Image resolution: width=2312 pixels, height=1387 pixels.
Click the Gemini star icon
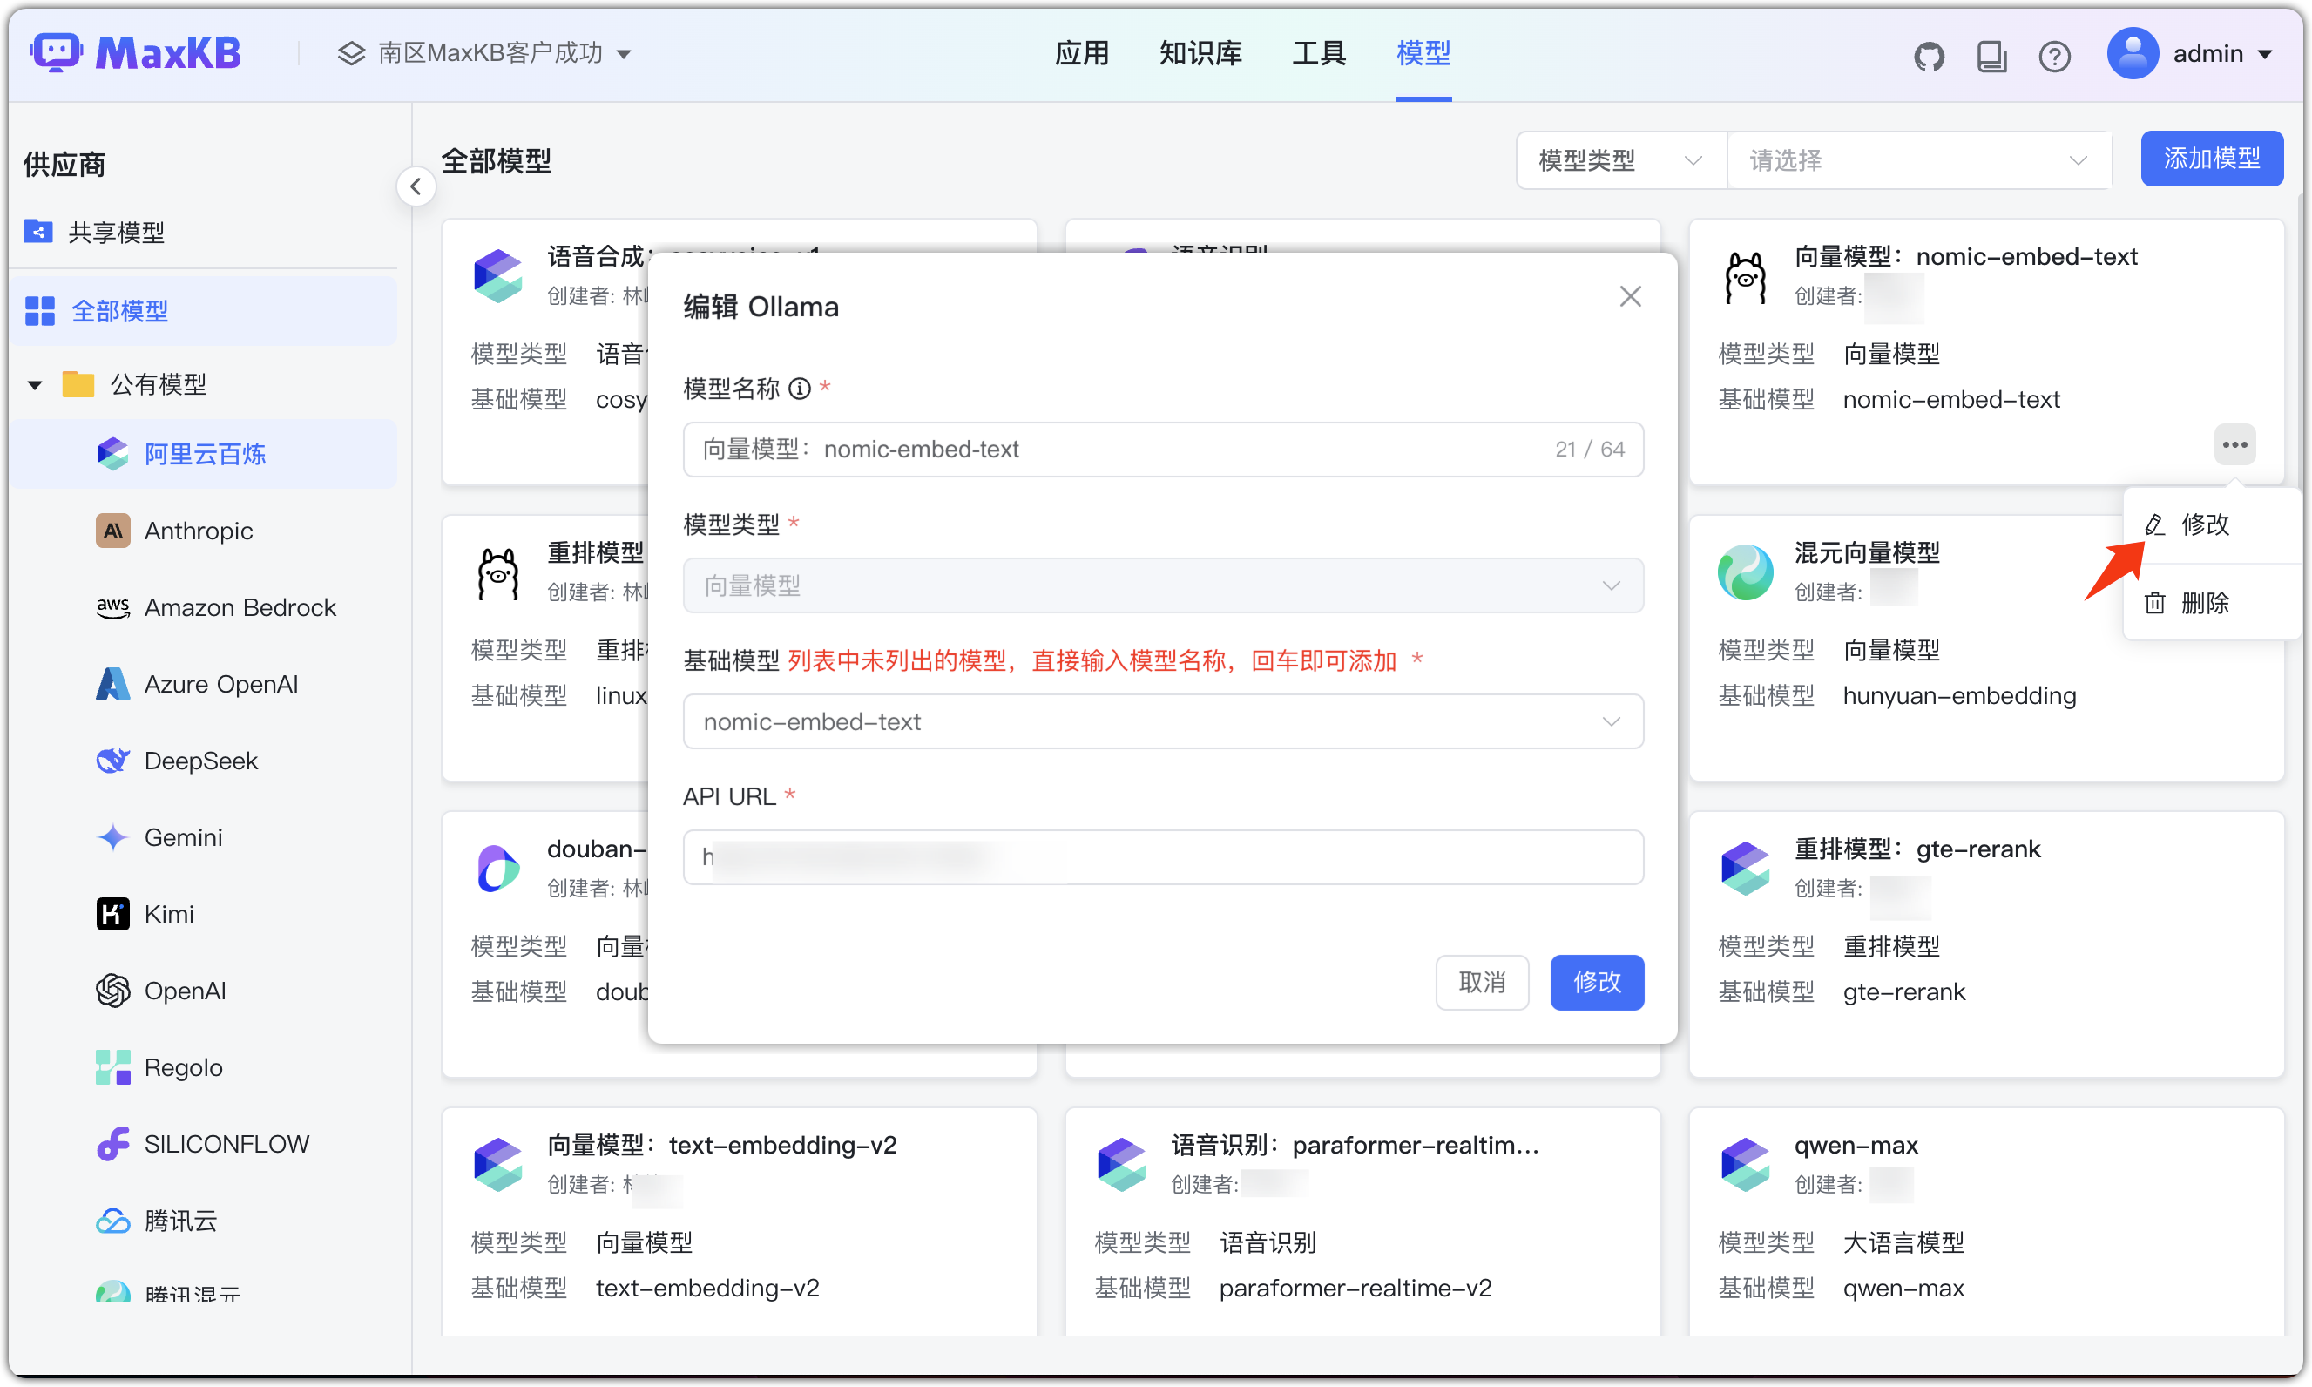coord(113,837)
